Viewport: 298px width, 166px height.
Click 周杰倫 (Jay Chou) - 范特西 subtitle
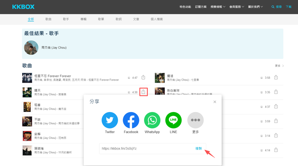pos(50,138)
